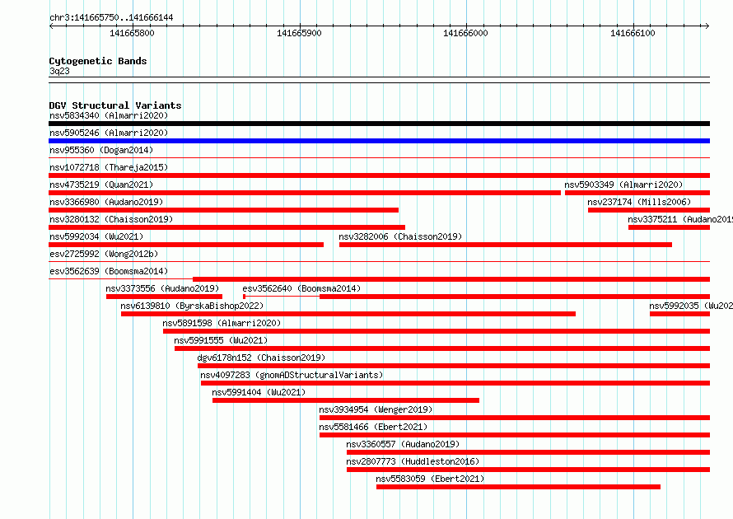Click ruler position 141665800
The width and height of the screenshot is (733, 519).
tap(132, 33)
